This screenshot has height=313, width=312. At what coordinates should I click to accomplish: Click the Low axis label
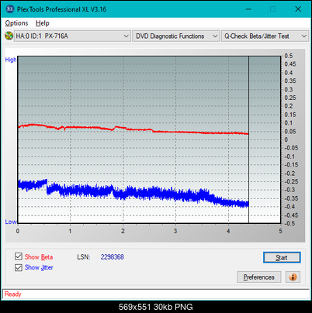[x=11, y=222]
